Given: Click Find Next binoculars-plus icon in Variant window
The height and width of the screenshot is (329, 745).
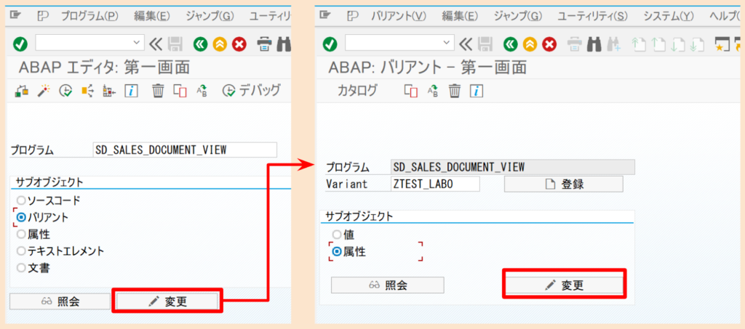Looking at the screenshot, I should point(613,44).
